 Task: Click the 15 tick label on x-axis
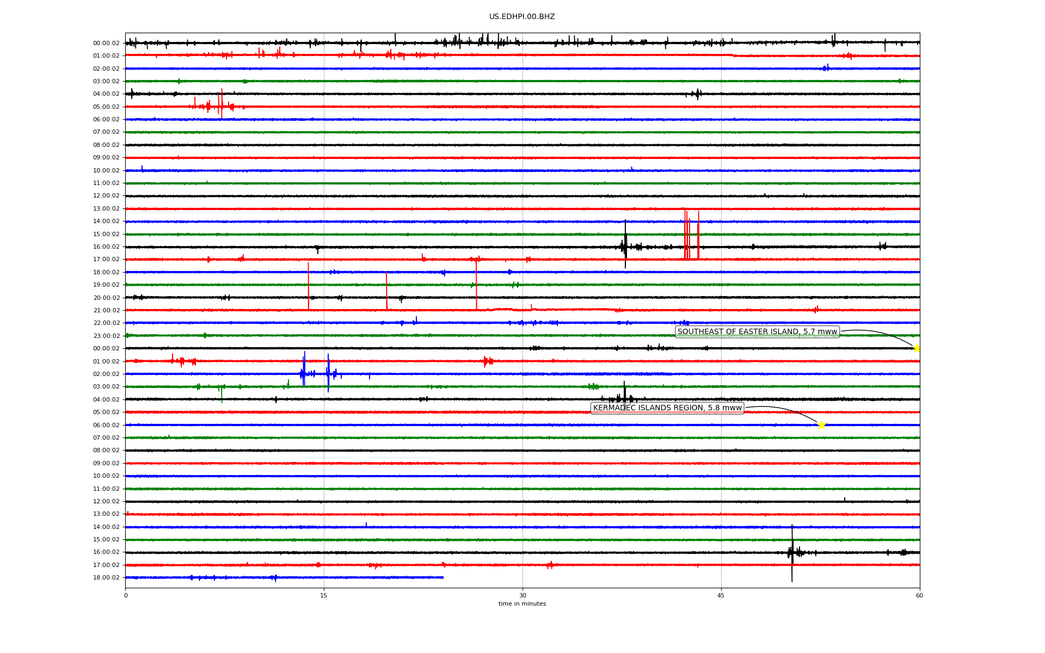click(x=324, y=595)
